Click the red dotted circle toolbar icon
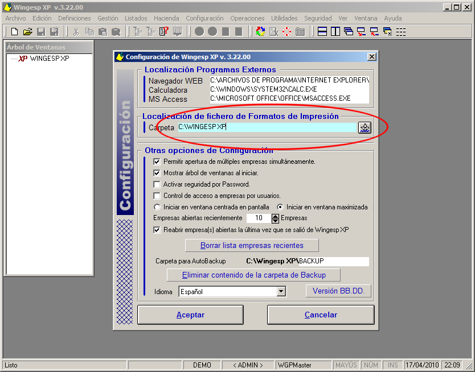 pos(286,31)
